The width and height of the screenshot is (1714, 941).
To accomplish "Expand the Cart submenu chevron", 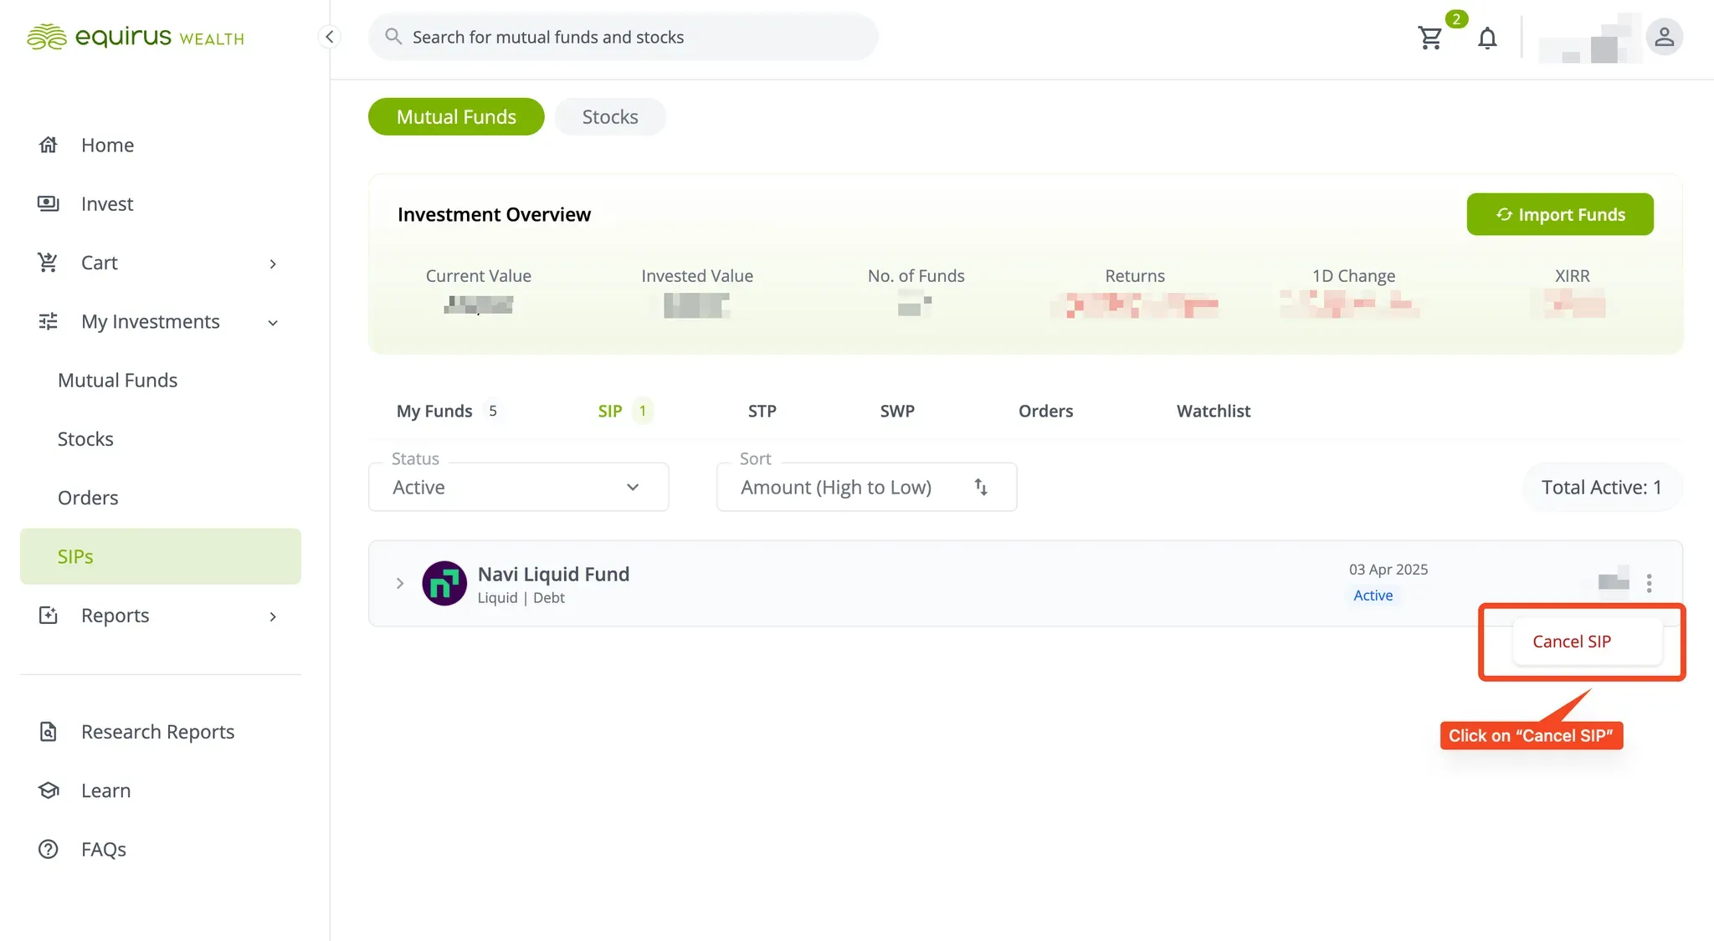I will point(273,263).
